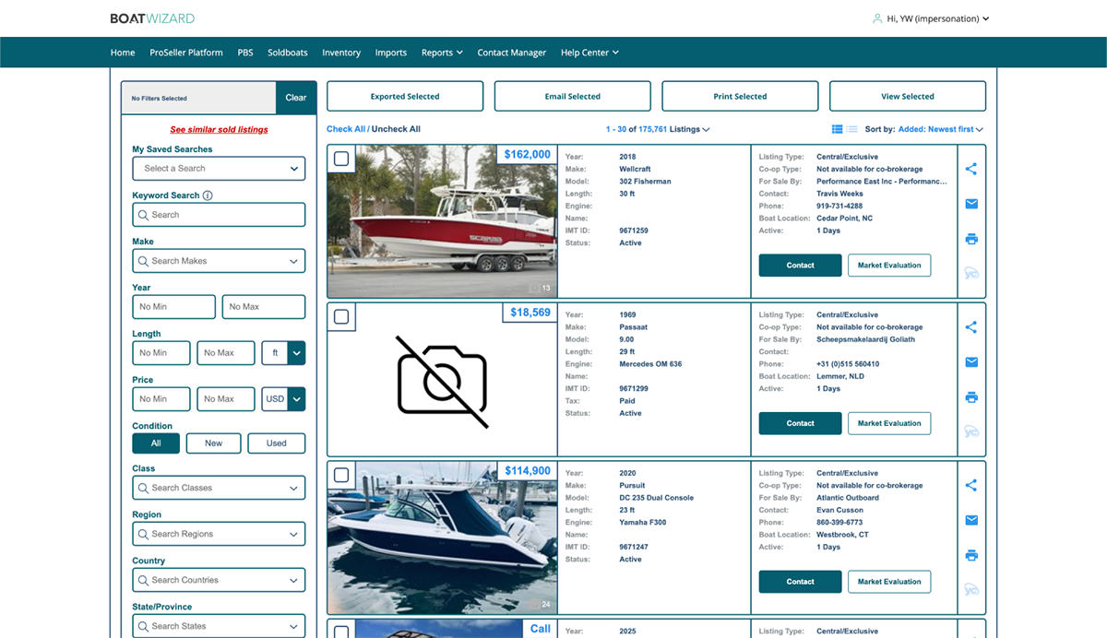Viewport: 1107px width, 638px height.
Task: Click See similar sold listings link
Action: click(x=219, y=130)
